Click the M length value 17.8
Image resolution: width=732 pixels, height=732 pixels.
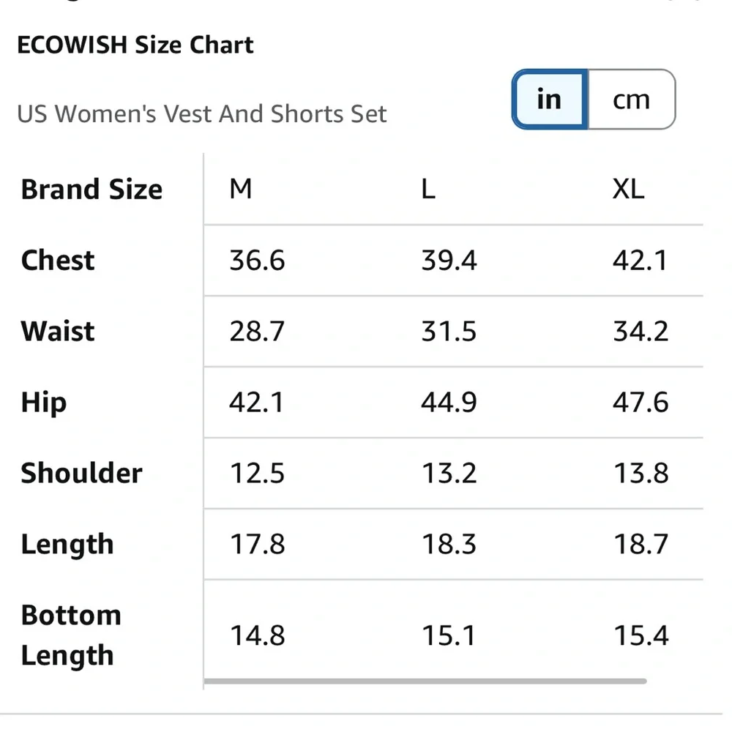[257, 544]
